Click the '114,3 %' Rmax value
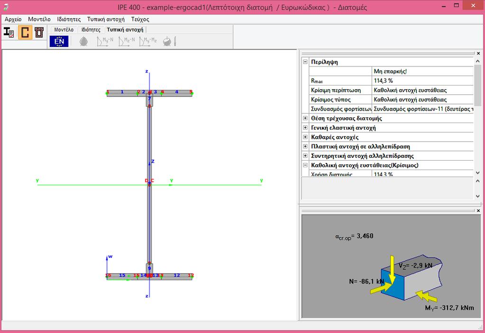The width and height of the screenshot is (485, 333). (x=423, y=81)
